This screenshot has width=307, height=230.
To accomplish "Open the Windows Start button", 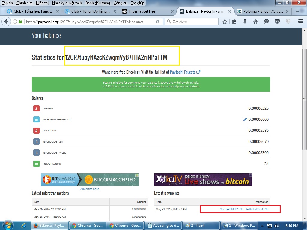I will click(7, 225).
